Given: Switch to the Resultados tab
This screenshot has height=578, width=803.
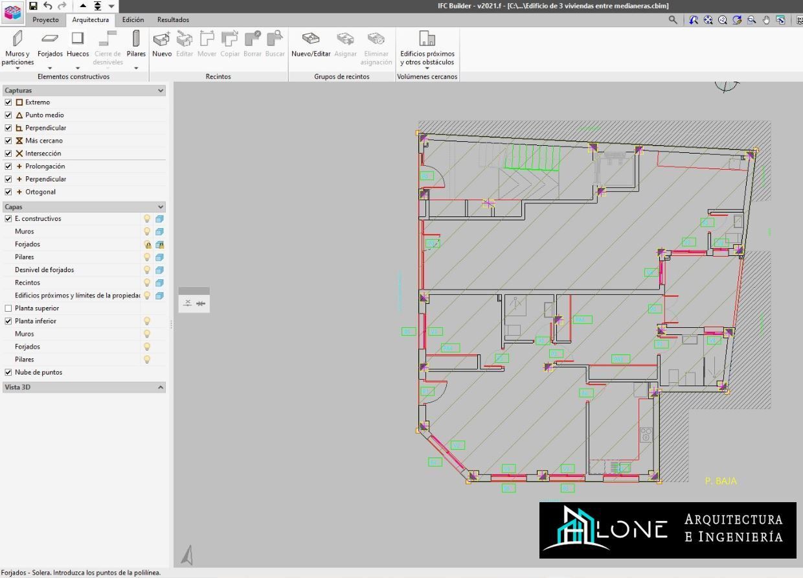Looking at the screenshot, I should [173, 20].
